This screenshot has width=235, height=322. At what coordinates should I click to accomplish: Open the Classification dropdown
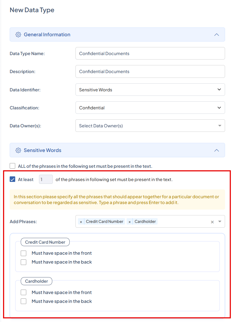coord(150,108)
